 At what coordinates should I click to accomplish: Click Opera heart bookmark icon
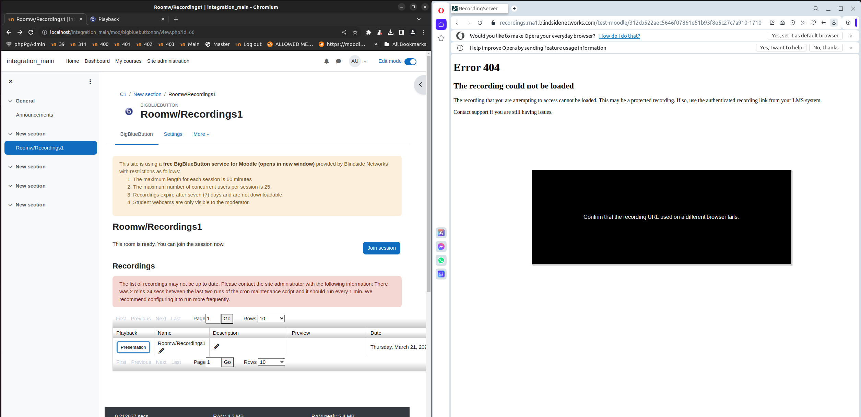813,23
